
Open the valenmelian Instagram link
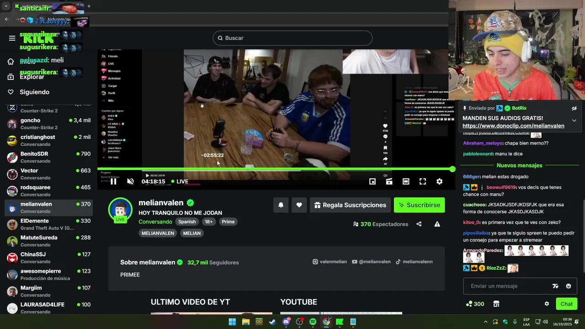coord(330,262)
